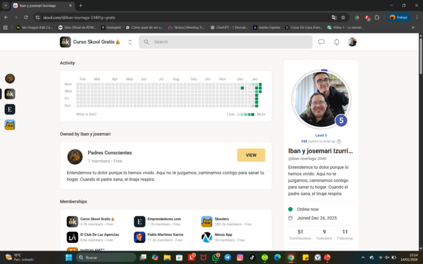This screenshot has height=264, width=423.
Task: Open the Nexus App membership
Action: (223, 234)
